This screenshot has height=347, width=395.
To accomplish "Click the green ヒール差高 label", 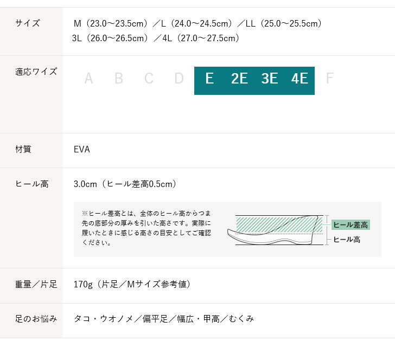I will coord(350,225).
